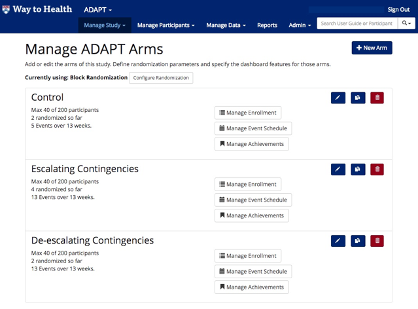Open the Manage Study menu
Image resolution: width=418 pixels, height=309 pixels.
pos(105,25)
